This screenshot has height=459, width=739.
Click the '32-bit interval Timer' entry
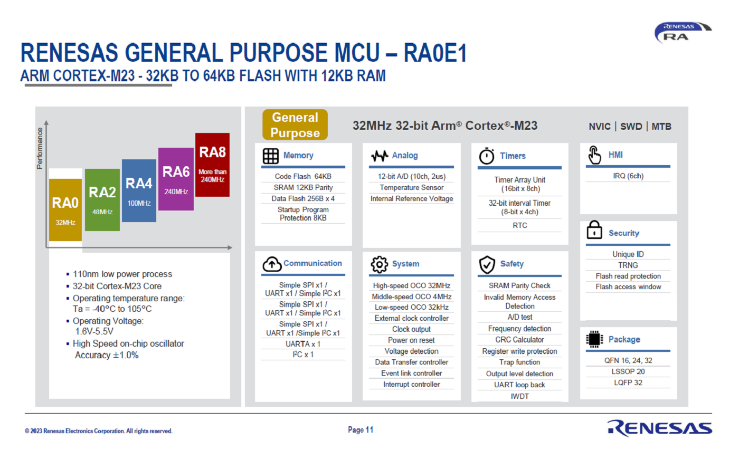click(520, 207)
